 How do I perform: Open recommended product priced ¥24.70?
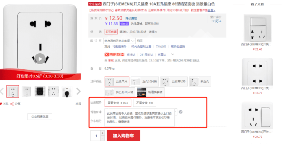pos(258,115)
